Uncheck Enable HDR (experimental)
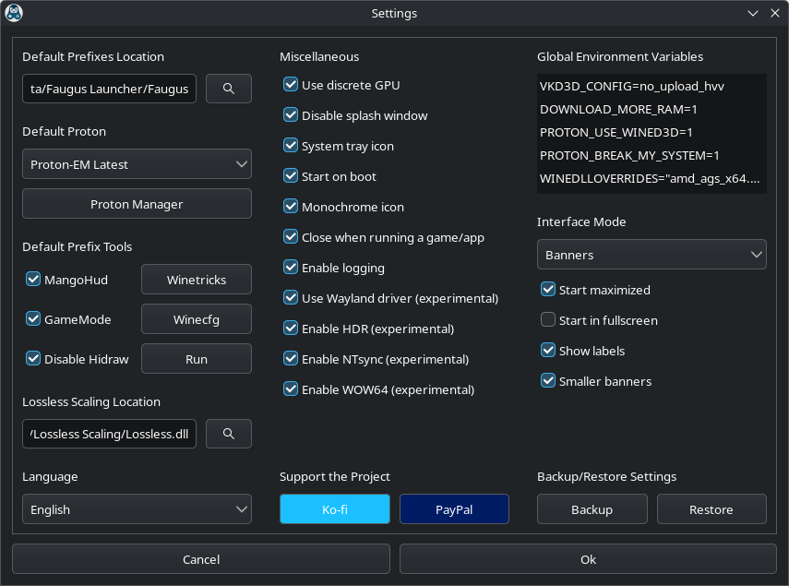 pos(291,329)
